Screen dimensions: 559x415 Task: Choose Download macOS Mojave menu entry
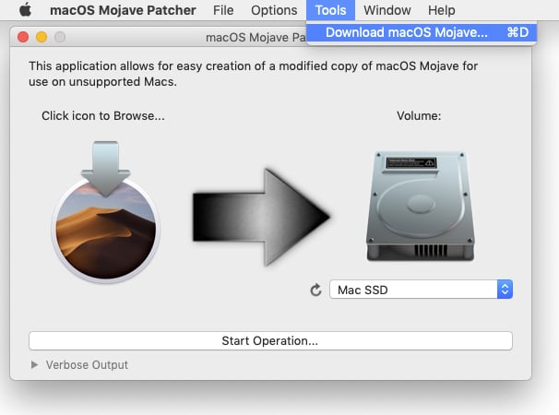click(422, 32)
